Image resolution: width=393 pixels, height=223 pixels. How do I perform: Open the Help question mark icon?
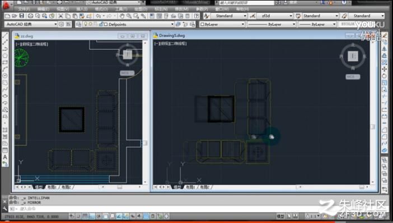[x=196, y=16]
